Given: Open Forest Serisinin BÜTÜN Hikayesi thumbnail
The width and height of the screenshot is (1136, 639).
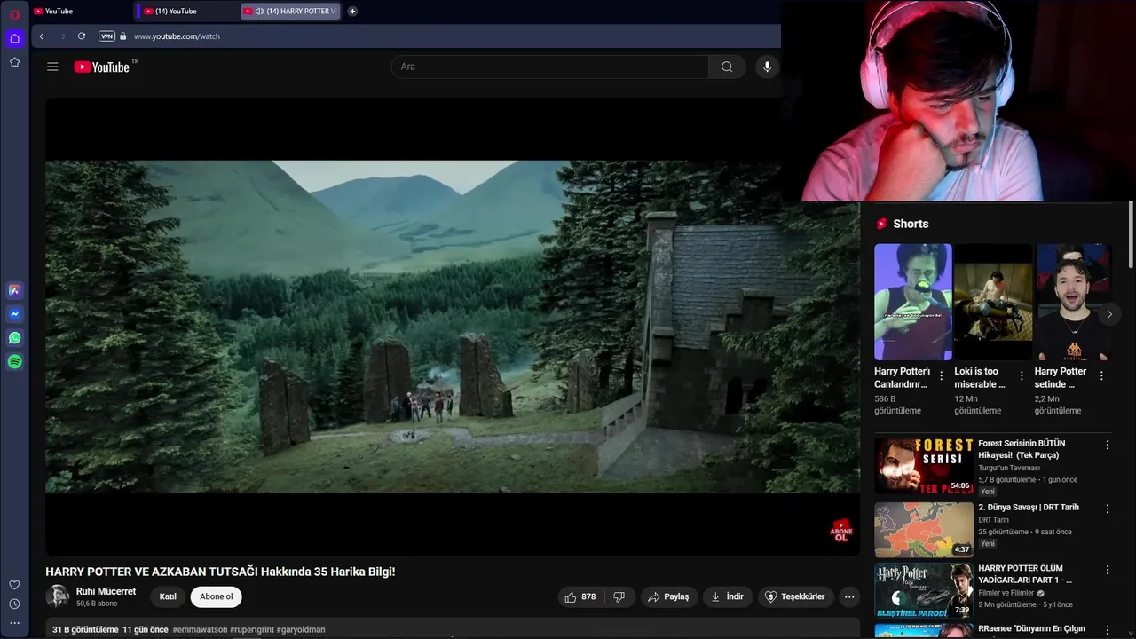Looking at the screenshot, I should pyautogui.click(x=924, y=465).
